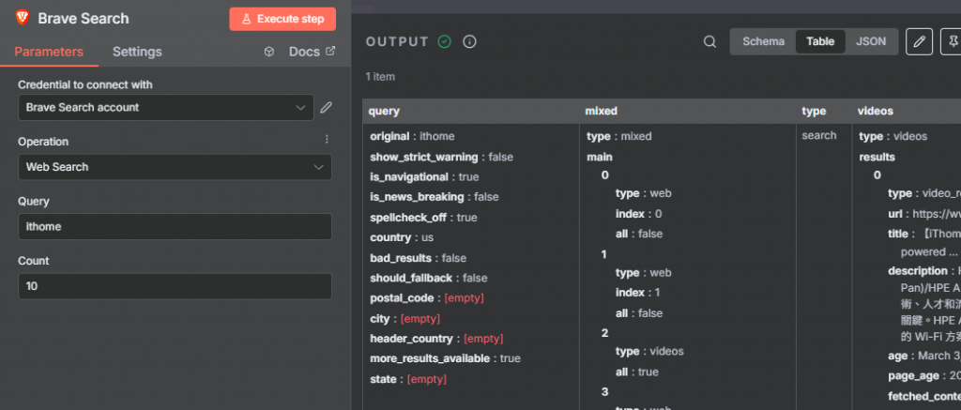Click the Brave Search lion logo icon
Image resolution: width=961 pixels, height=410 pixels.
click(23, 18)
